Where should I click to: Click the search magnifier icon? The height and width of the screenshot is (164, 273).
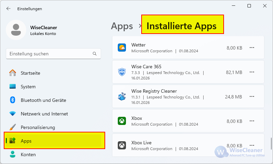(x=95, y=54)
